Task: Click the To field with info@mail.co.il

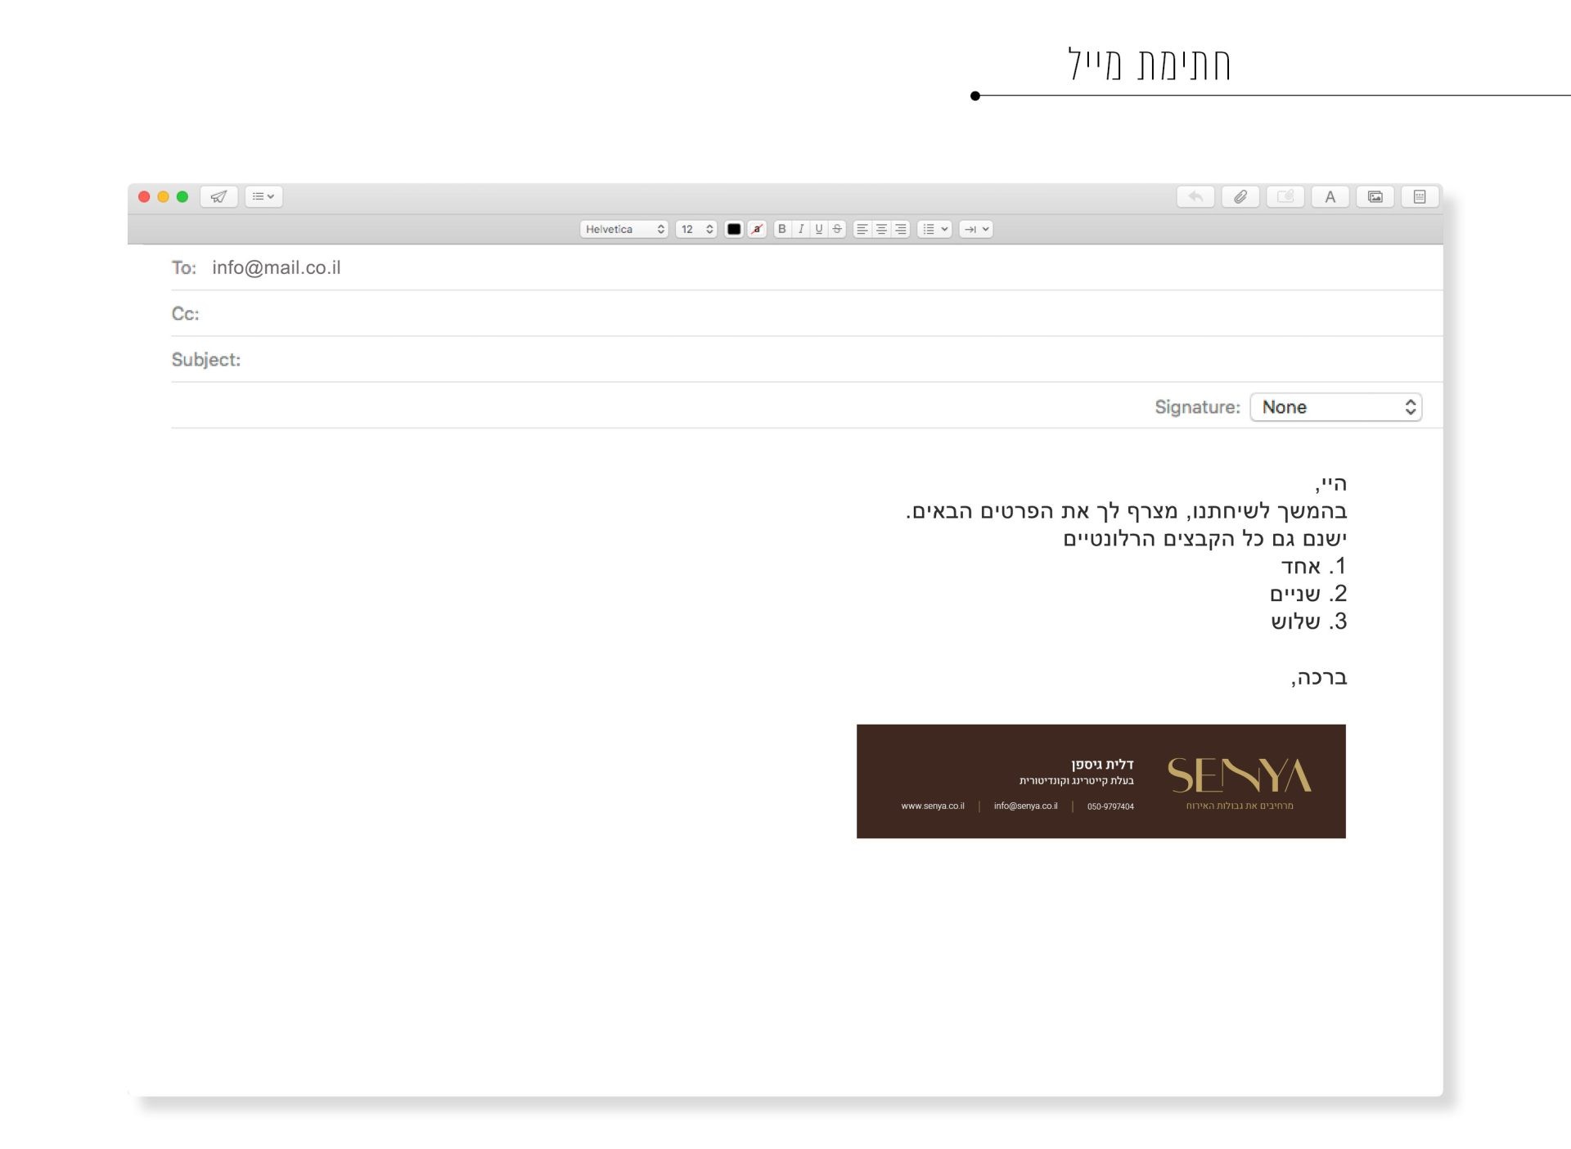Action: (x=806, y=267)
